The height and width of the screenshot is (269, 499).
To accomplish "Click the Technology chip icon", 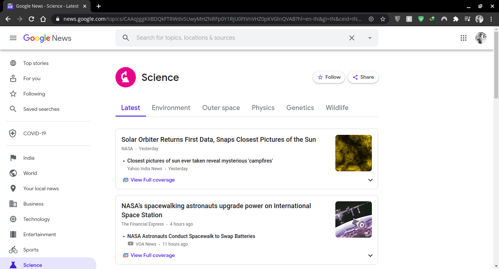I will [x=13, y=219].
